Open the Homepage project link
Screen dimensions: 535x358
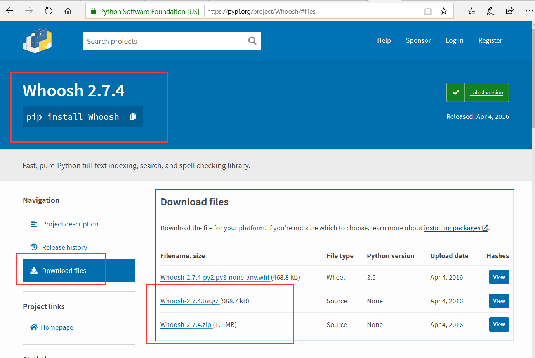coord(57,327)
